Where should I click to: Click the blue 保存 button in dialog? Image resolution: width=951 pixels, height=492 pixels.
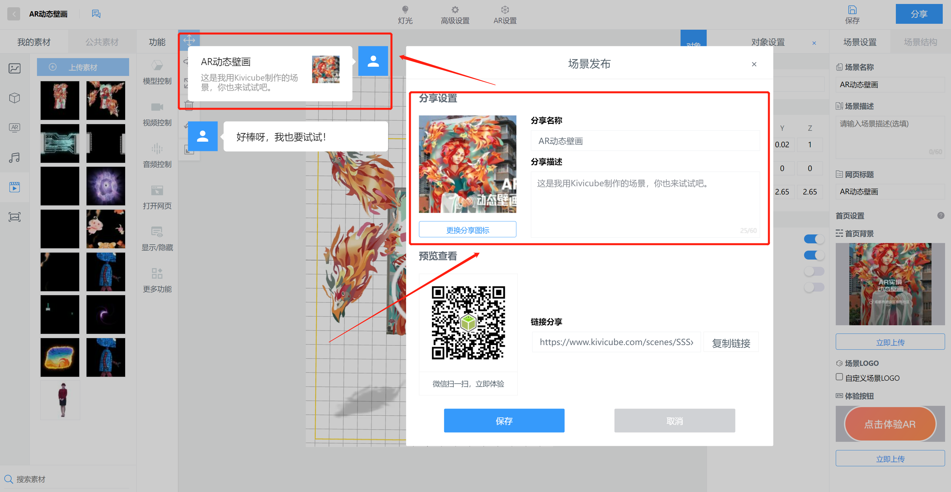point(504,420)
